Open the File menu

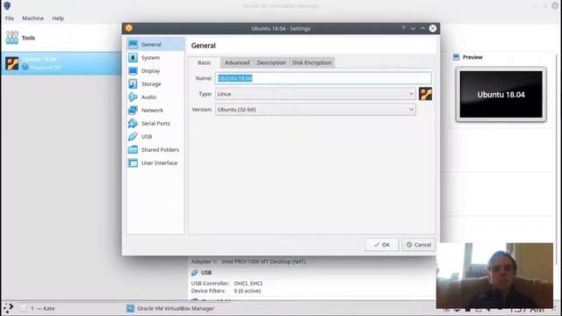tap(10, 18)
